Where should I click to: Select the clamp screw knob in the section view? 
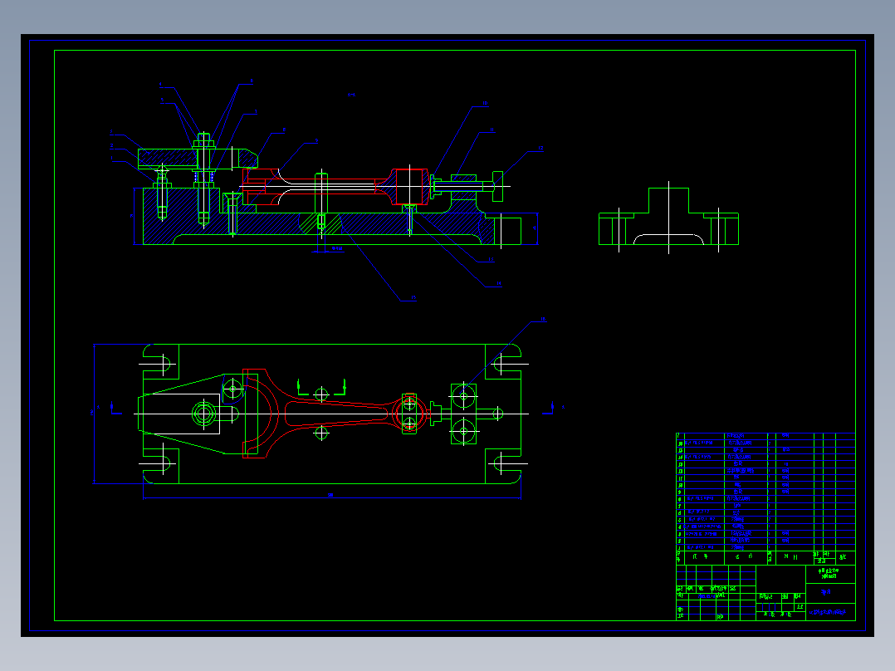pyautogui.click(x=498, y=186)
